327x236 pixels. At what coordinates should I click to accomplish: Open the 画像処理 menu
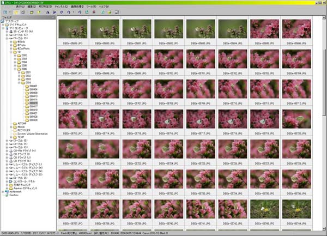(77, 7)
